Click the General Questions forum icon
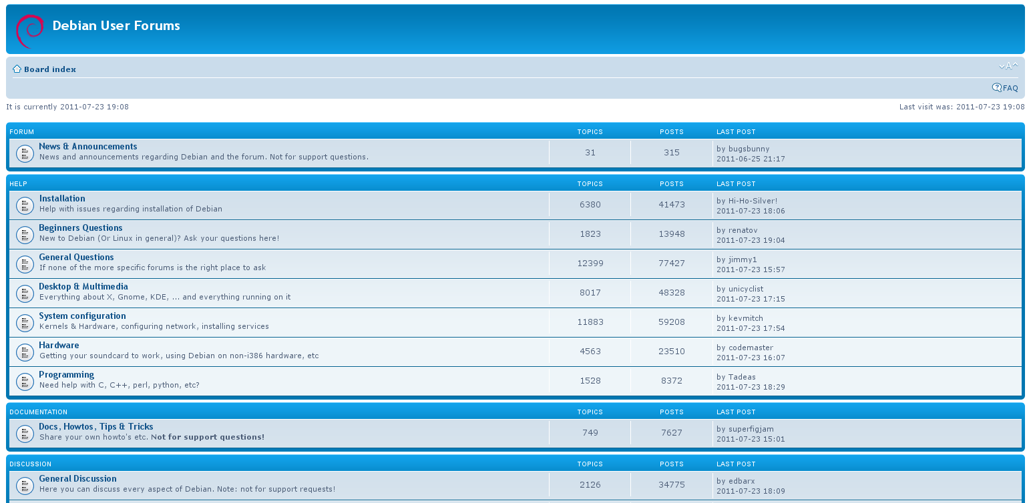The width and height of the screenshot is (1033, 503). click(25, 264)
